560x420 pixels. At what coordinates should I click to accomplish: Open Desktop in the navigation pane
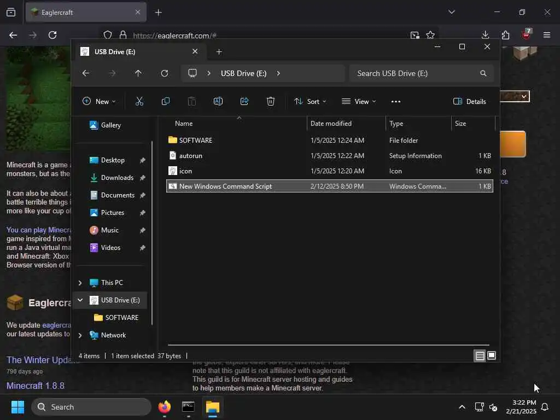coord(107,160)
